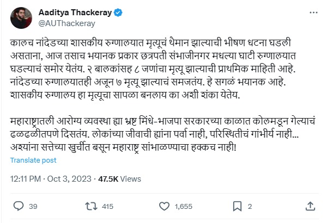This screenshot has width=327, height=223.
Task: Click the blue verified badge
Action: coord(118,13)
